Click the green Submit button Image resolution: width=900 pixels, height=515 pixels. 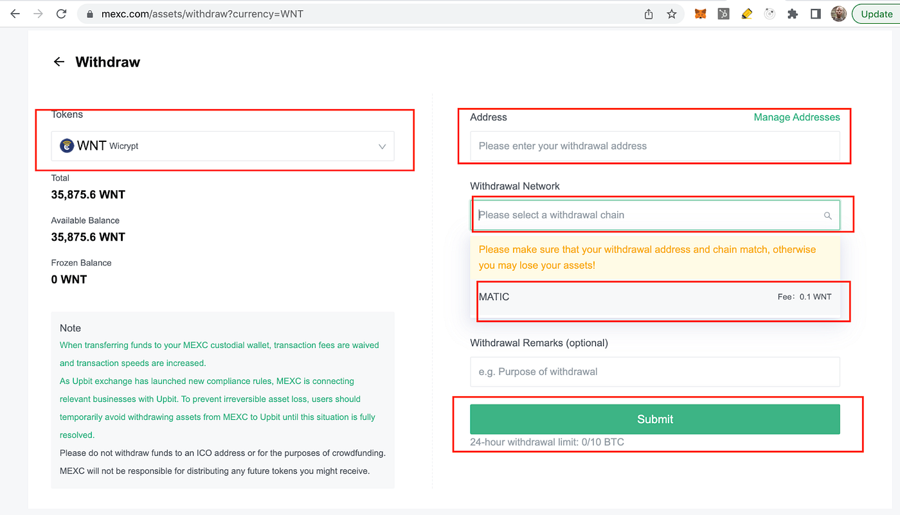[655, 419]
